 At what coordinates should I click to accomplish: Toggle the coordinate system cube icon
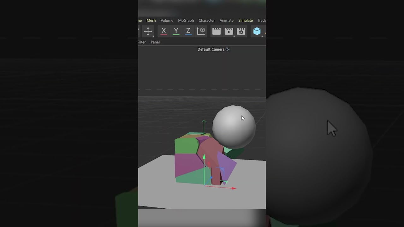201,31
